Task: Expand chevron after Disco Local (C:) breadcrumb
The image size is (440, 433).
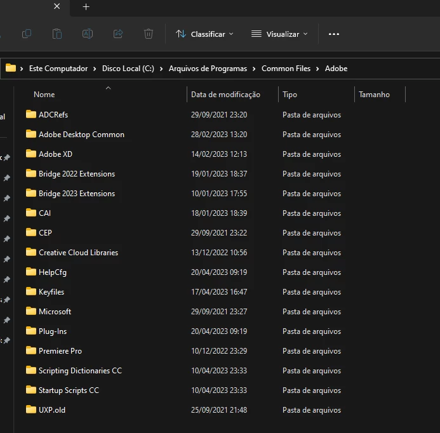Action: (161, 69)
